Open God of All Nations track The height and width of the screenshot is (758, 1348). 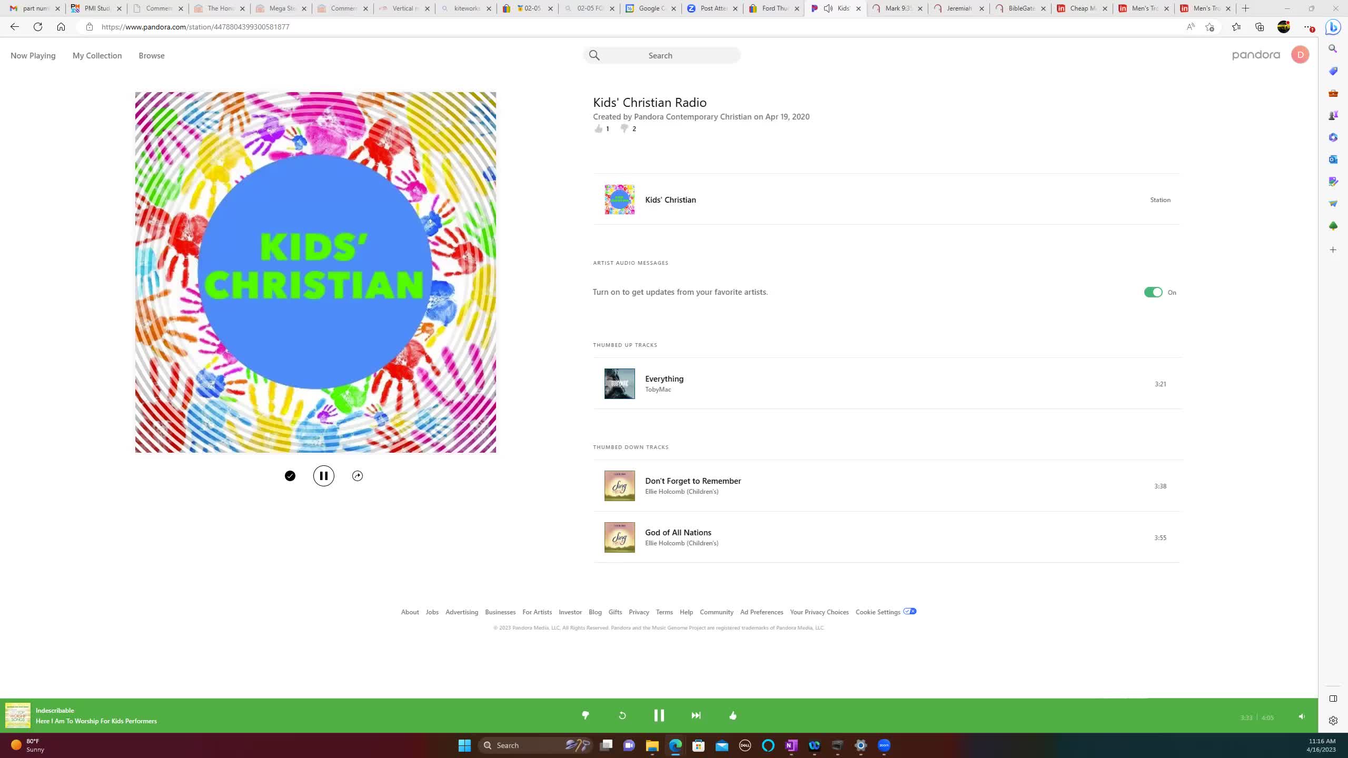[x=678, y=532]
